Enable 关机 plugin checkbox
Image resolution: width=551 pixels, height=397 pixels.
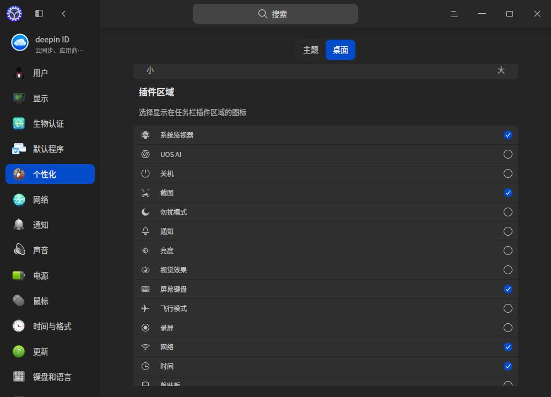pyautogui.click(x=508, y=173)
